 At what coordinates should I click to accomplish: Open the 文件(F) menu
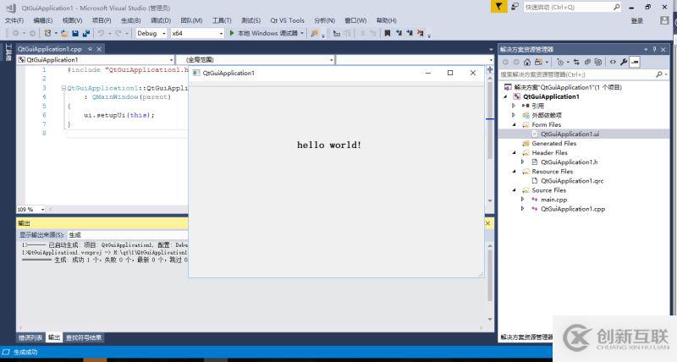(14, 20)
